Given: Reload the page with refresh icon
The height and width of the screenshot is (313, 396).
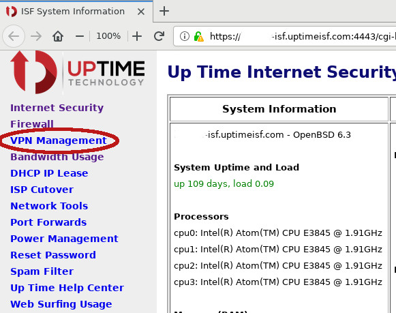Looking at the screenshot, I should [159, 36].
